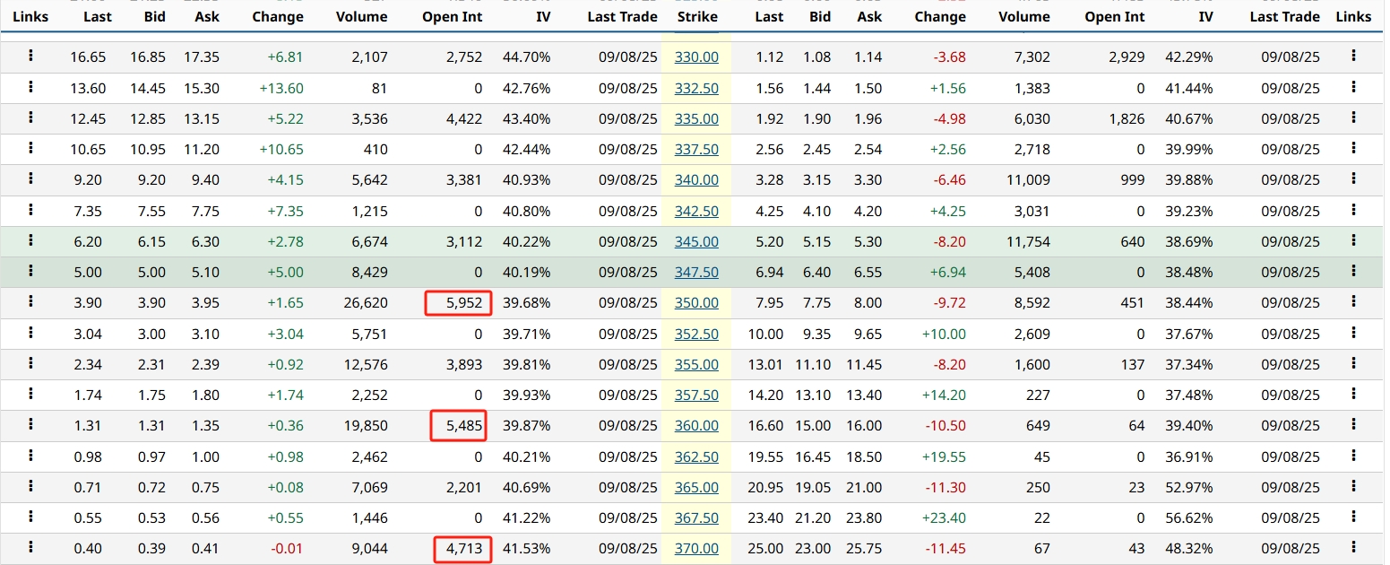This screenshot has width=1390, height=565.
Task: Click the 370.00 strike price link
Action: 696,549
